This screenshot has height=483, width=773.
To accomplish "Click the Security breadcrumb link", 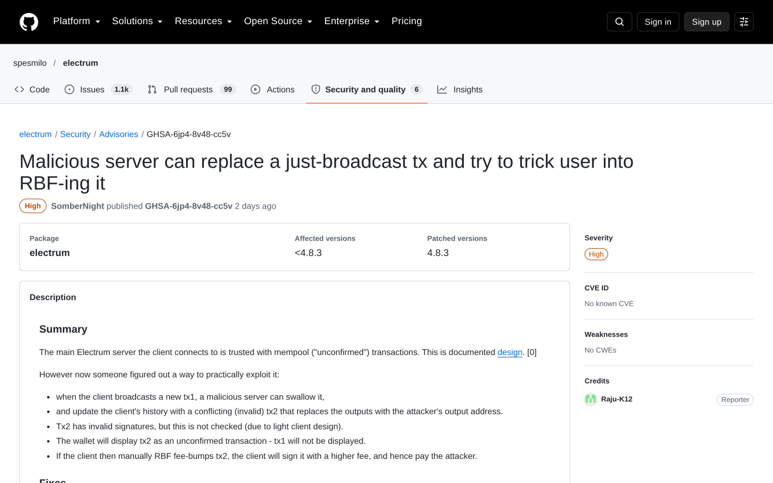I will click(75, 134).
